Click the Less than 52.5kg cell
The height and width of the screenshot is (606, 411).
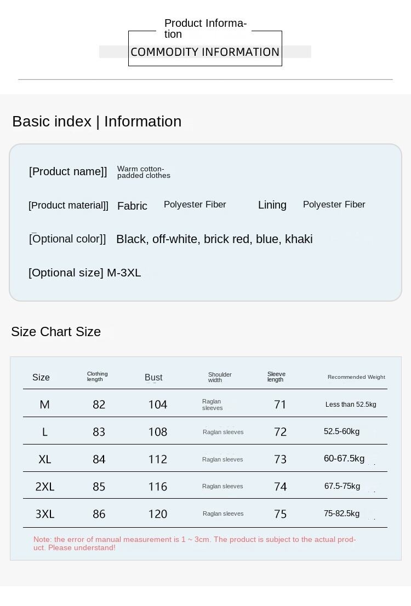coord(351,405)
